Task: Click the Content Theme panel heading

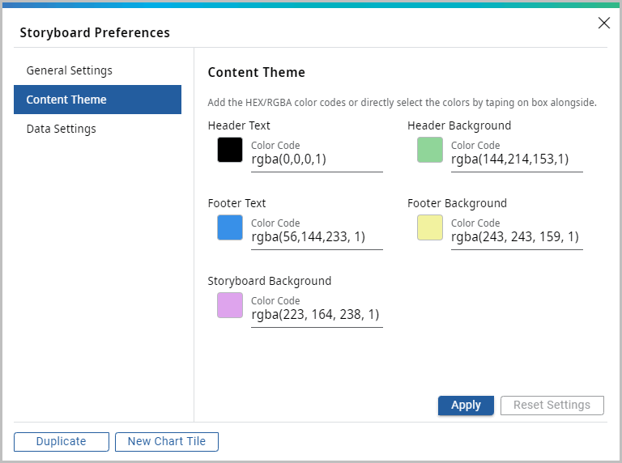Action: click(x=256, y=73)
